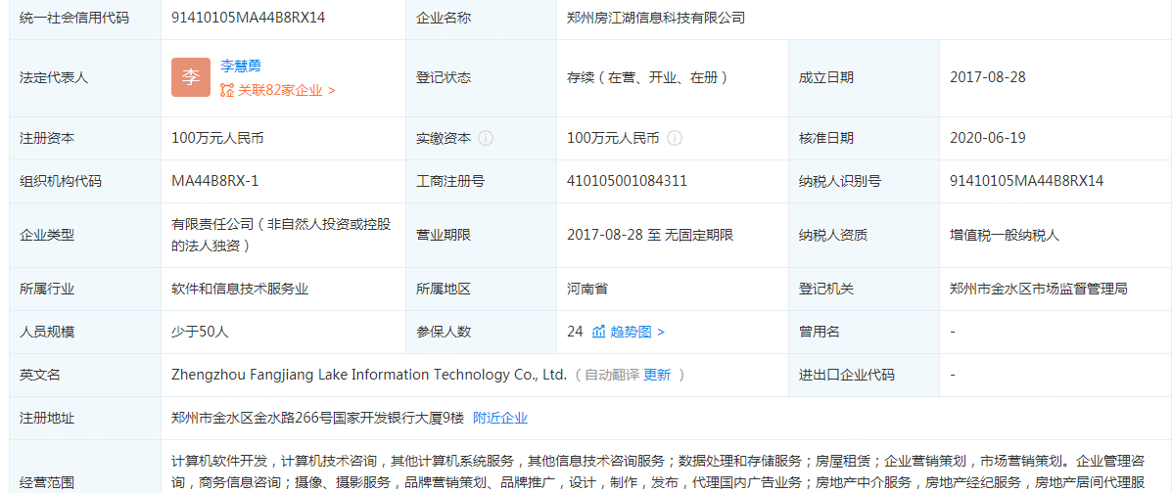Click company name 郑州房江湖信息科技有限公司
This screenshot has height=493, width=1173.
coord(656,18)
